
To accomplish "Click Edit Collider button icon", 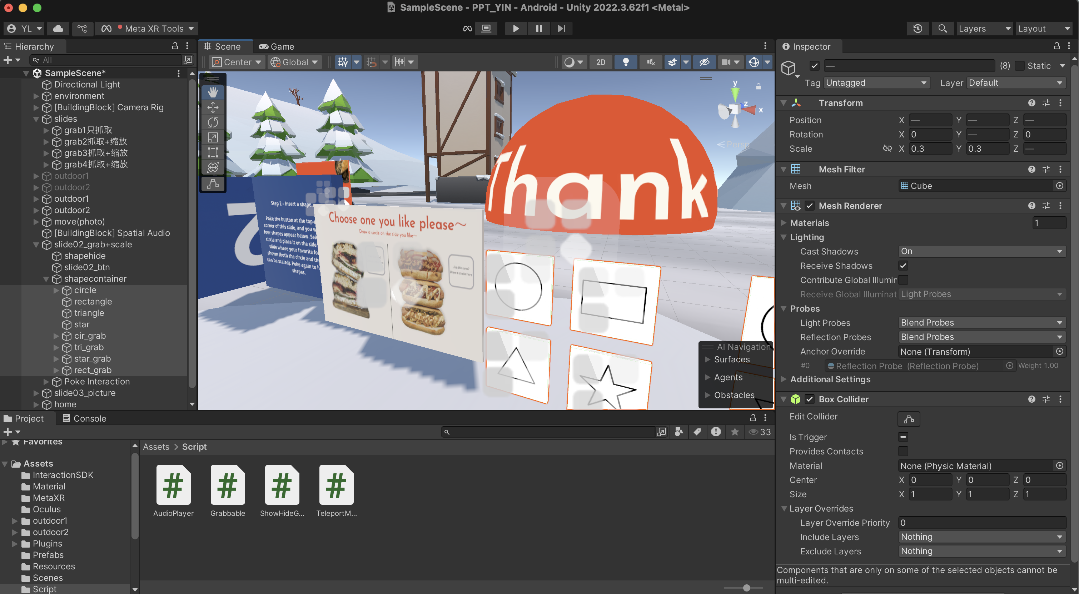I will tap(908, 419).
